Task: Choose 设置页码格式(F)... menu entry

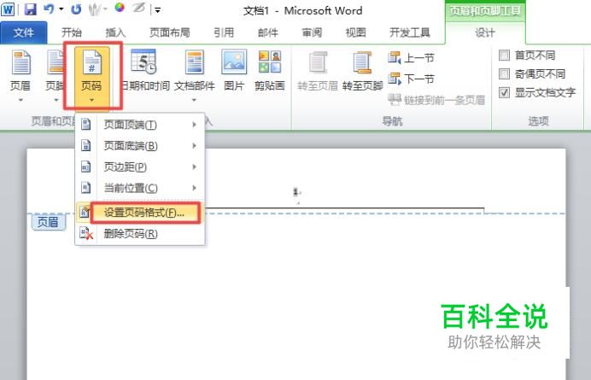Action: click(140, 213)
